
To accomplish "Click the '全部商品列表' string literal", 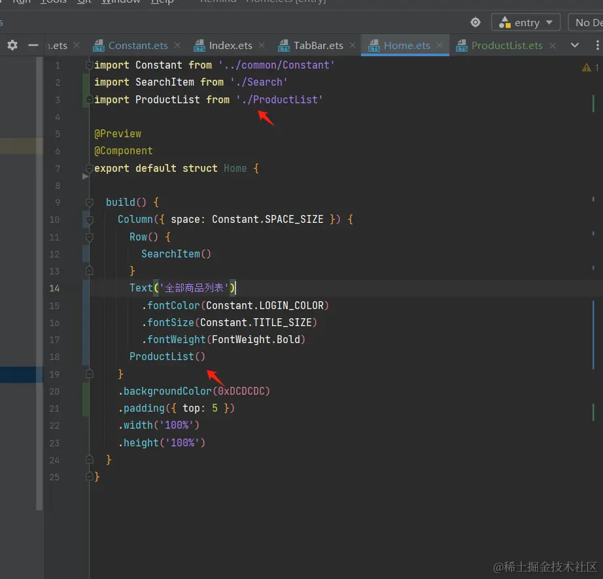I will (x=194, y=288).
